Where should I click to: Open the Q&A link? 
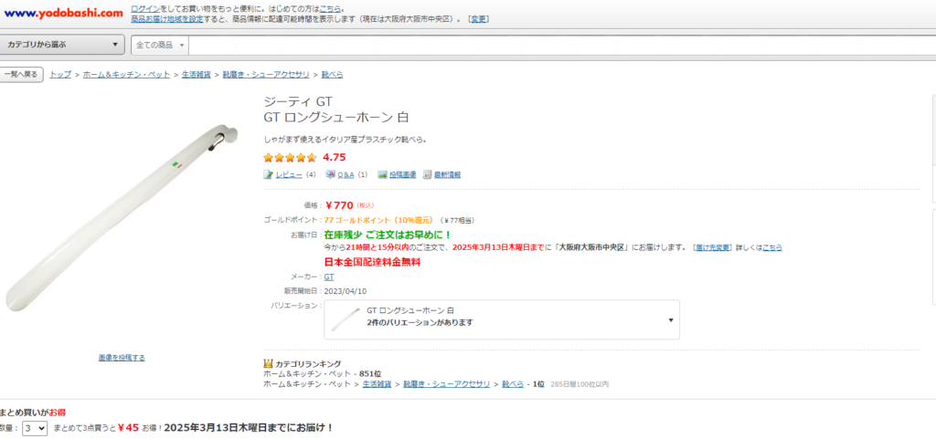346,174
